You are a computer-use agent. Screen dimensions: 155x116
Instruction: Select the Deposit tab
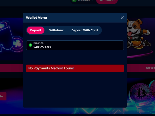tap(36, 30)
